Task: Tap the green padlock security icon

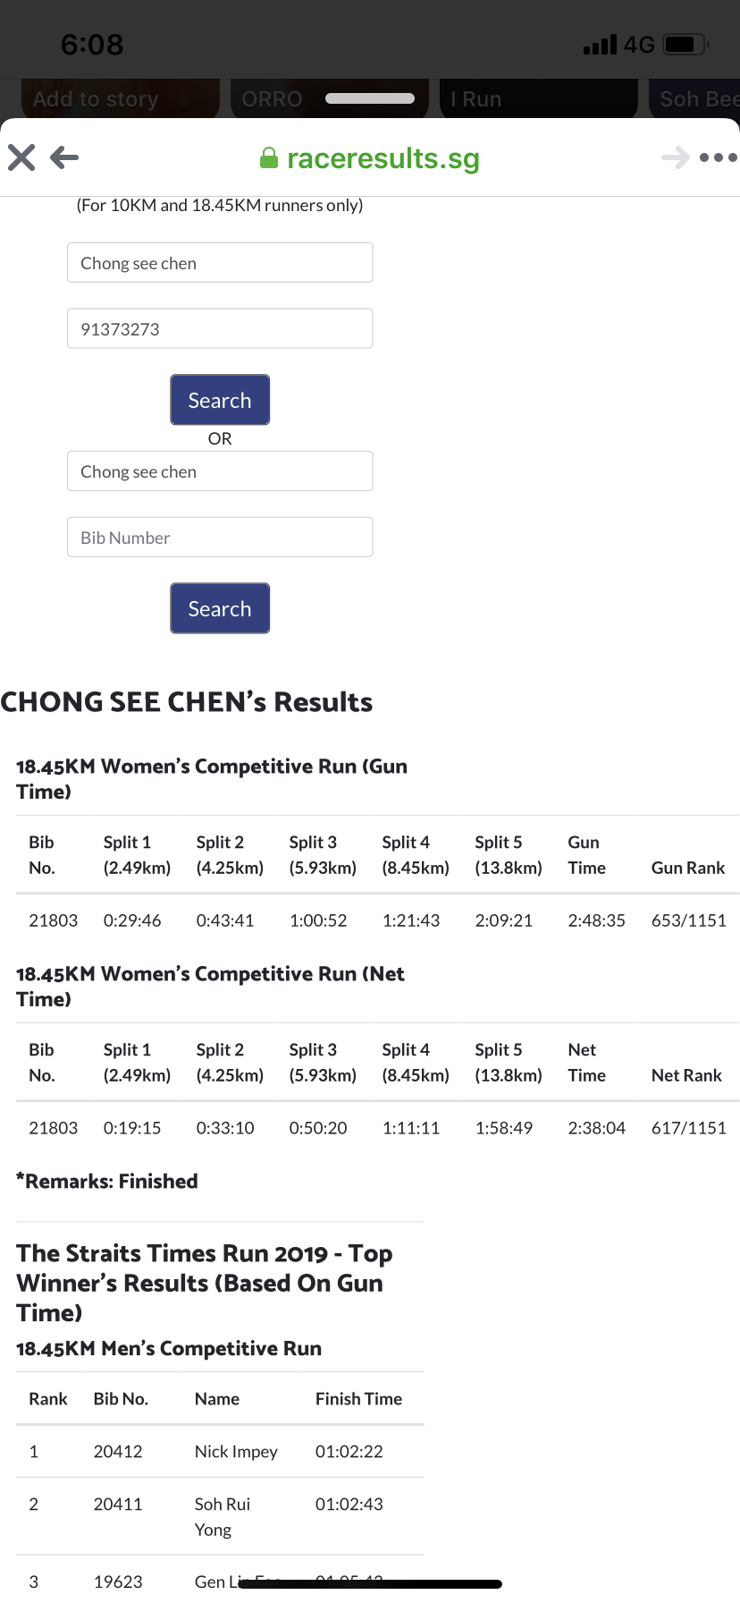Action: pyautogui.click(x=268, y=158)
